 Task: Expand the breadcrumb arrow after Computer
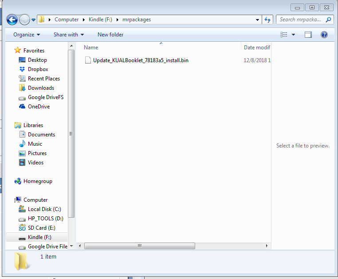coord(84,20)
